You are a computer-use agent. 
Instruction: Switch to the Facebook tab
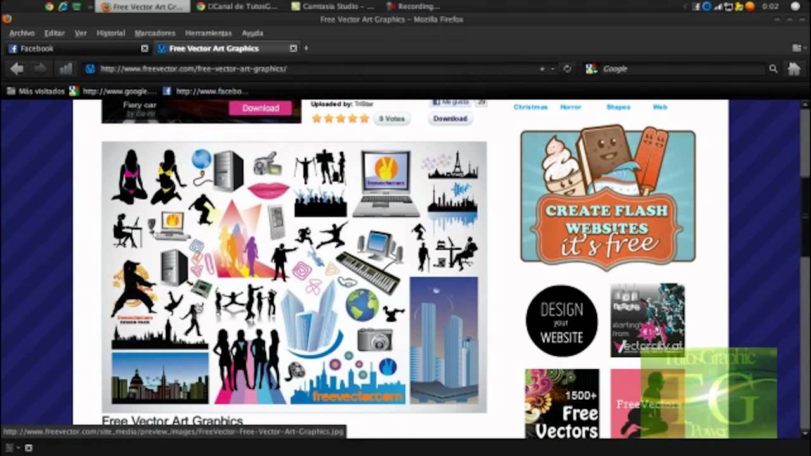pyautogui.click(x=78, y=48)
